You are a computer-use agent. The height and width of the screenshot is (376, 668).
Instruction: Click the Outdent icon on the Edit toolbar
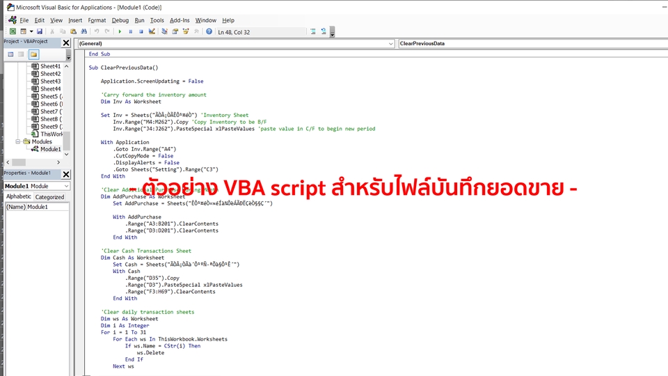324,31
